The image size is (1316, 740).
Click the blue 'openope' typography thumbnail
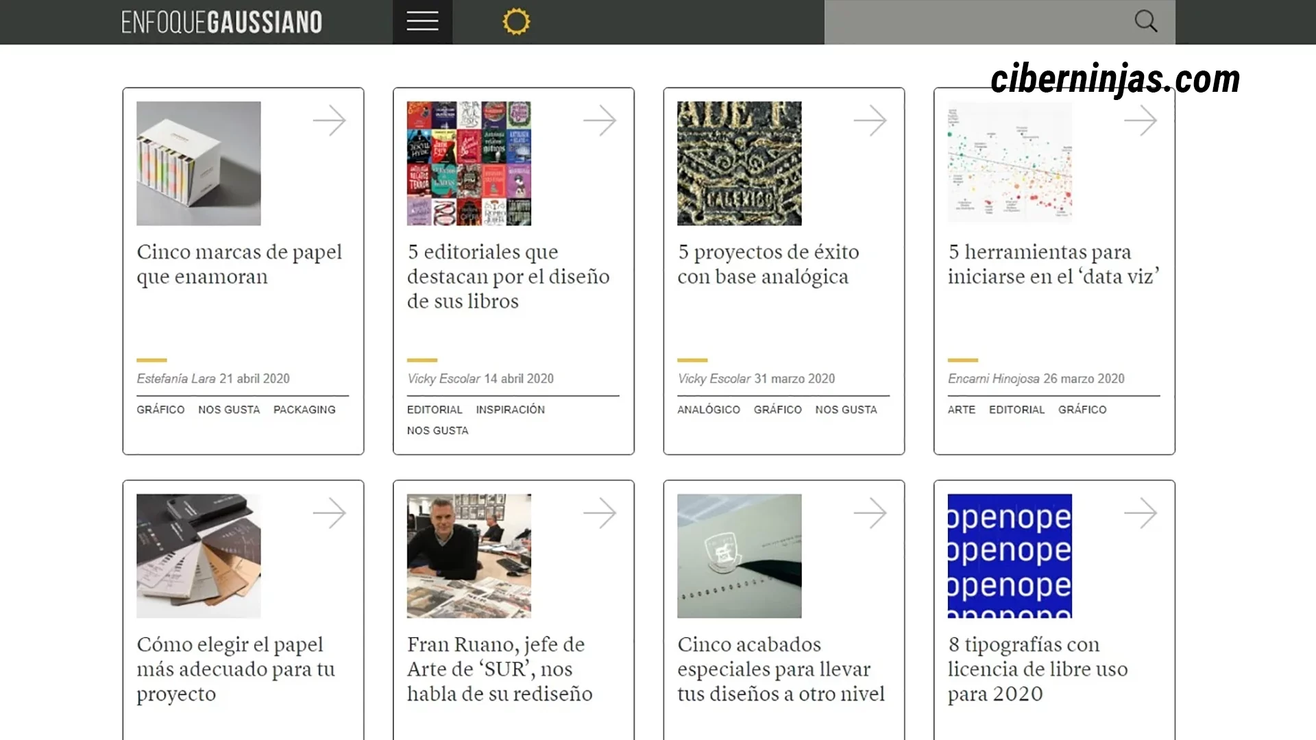[1008, 556]
